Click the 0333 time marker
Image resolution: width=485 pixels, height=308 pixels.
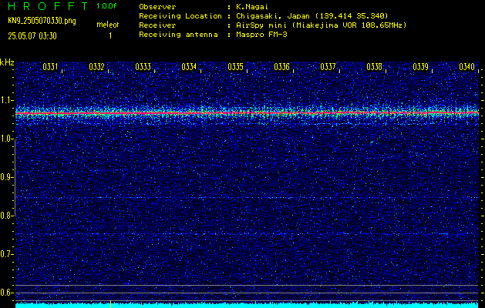click(x=143, y=67)
